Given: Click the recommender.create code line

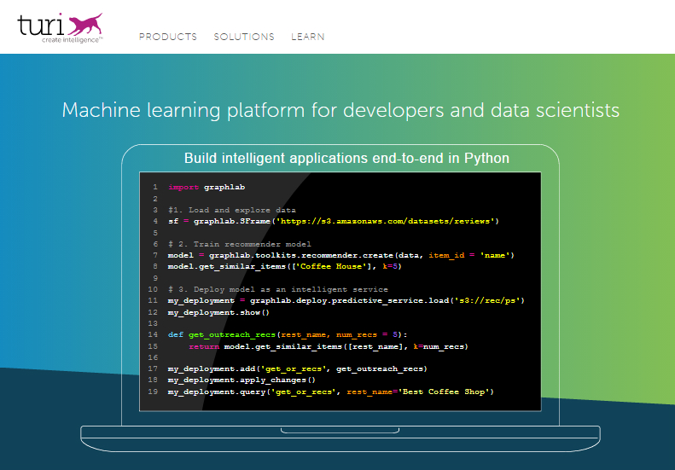Looking at the screenshot, I should [340, 255].
